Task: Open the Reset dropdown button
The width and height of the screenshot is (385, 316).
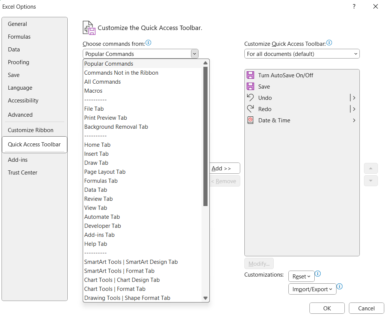Action: [301, 276]
